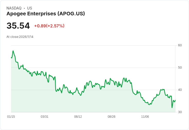Click the dot separator between NASDAQ and US
Image resolution: width=189 pixels, height=130 pixels.
tap(24, 8)
